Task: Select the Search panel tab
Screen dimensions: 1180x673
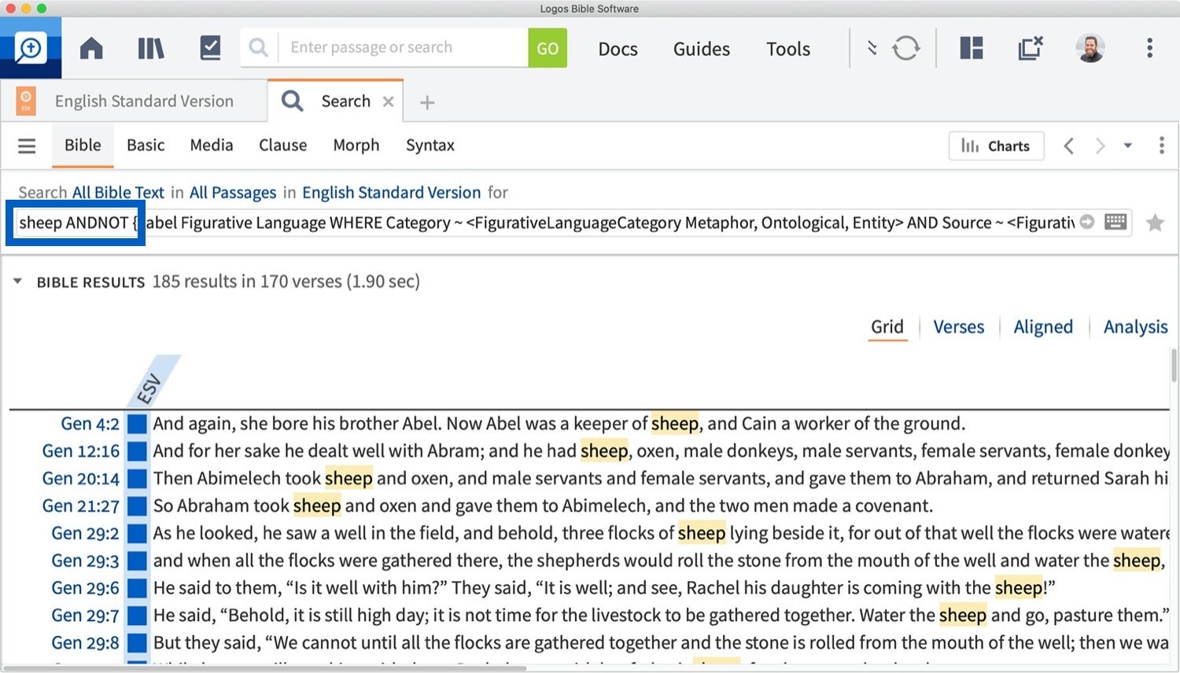Action: (x=335, y=101)
